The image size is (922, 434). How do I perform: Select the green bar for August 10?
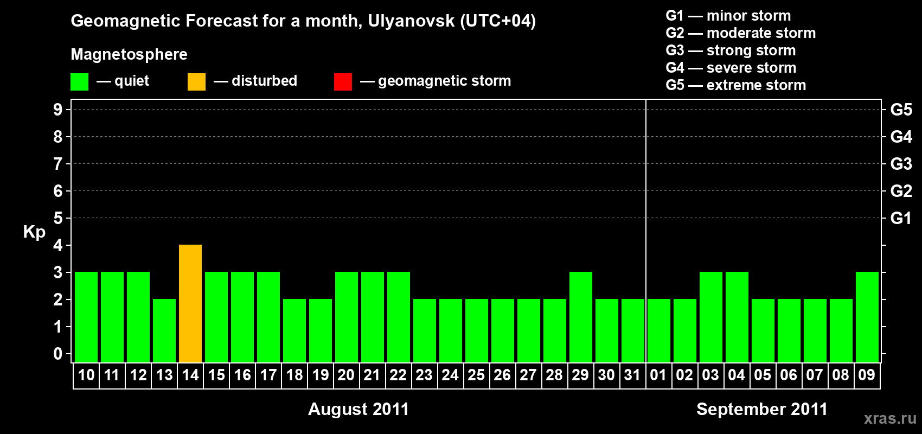(86, 317)
